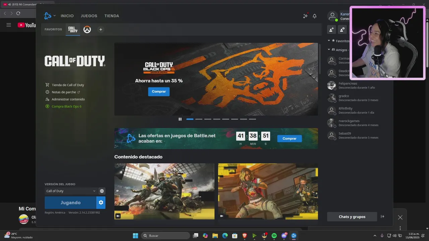This screenshot has height=241, width=429.
Task: Open the user profile avatar
Action: [332, 16]
